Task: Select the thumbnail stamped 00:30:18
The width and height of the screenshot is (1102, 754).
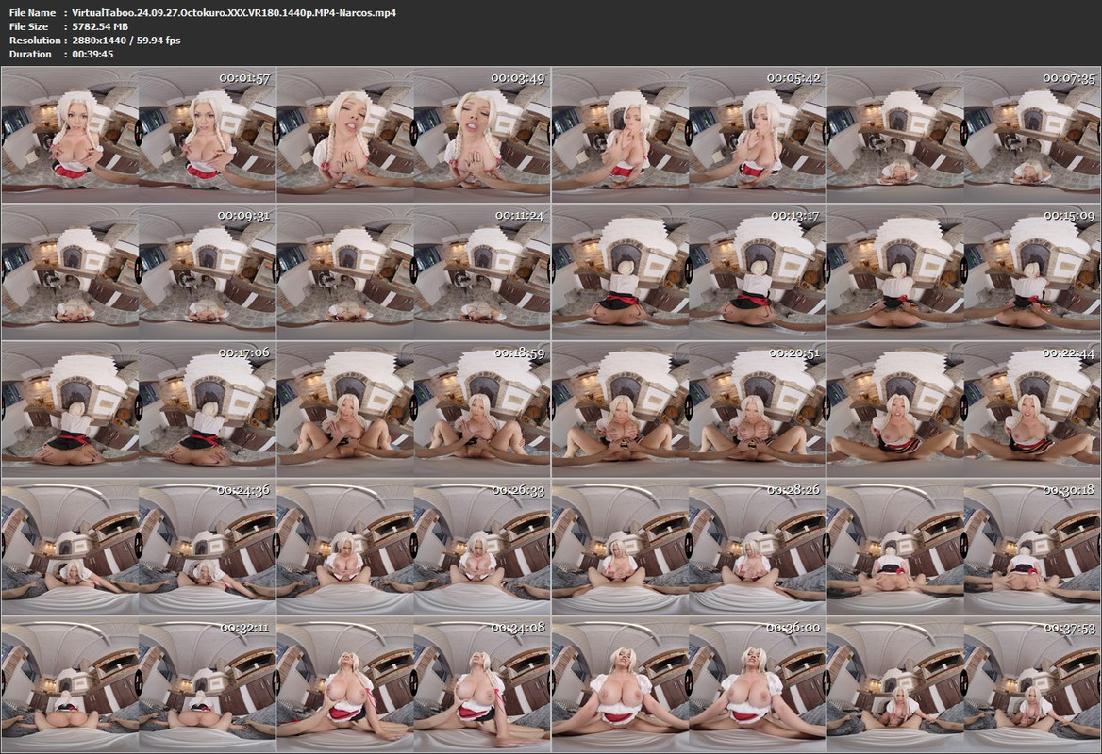Action: [963, 547]
